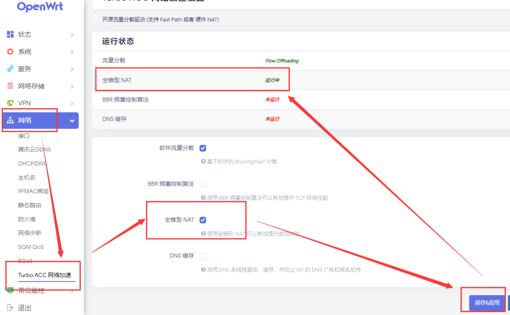Enable the DNS 缓存 checkbox
The image size is (510, 315).
click(x=203, y=256)
